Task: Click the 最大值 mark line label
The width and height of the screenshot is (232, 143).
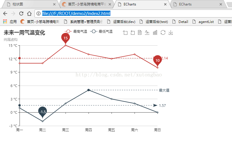Action: 164,90
